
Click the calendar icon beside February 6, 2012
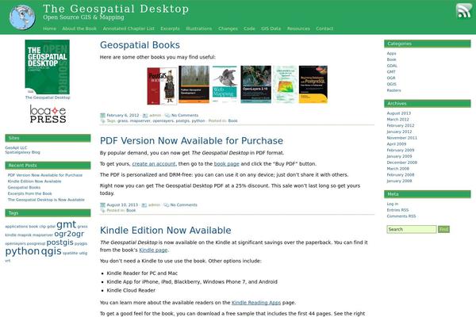pyautogui.click(x=102, y=115)
